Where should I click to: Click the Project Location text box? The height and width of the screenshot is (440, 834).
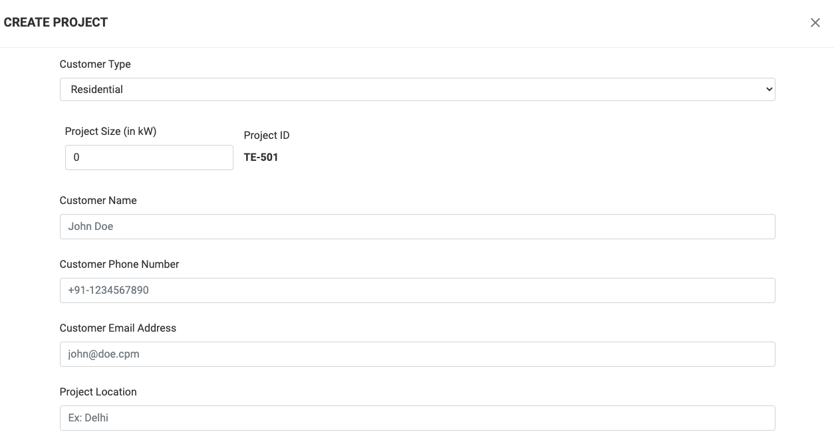[417, 418]
